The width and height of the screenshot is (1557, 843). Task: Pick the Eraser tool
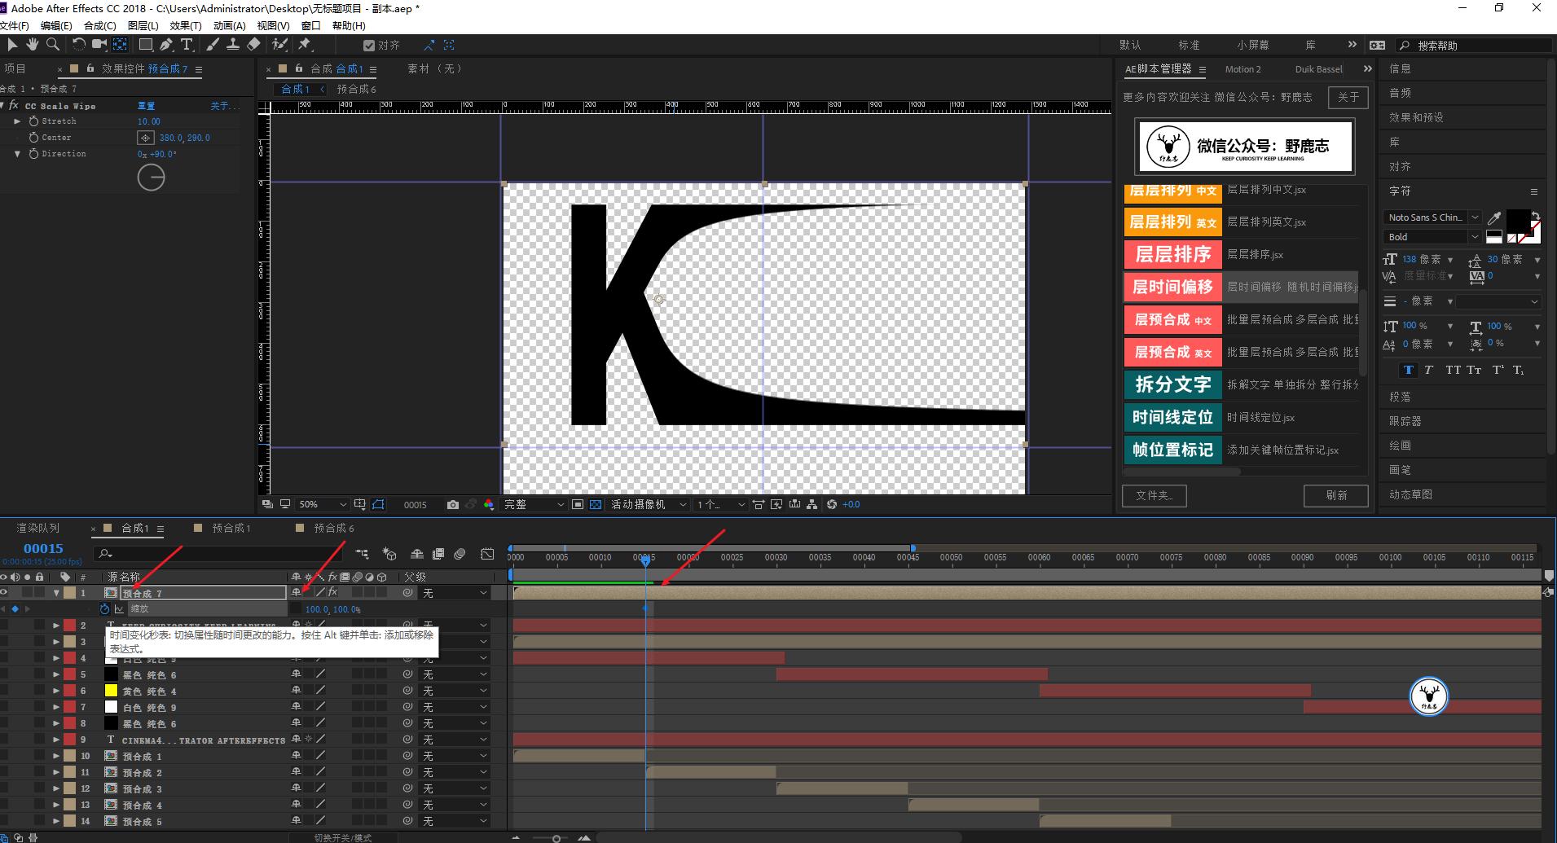(x=254, y=45)
